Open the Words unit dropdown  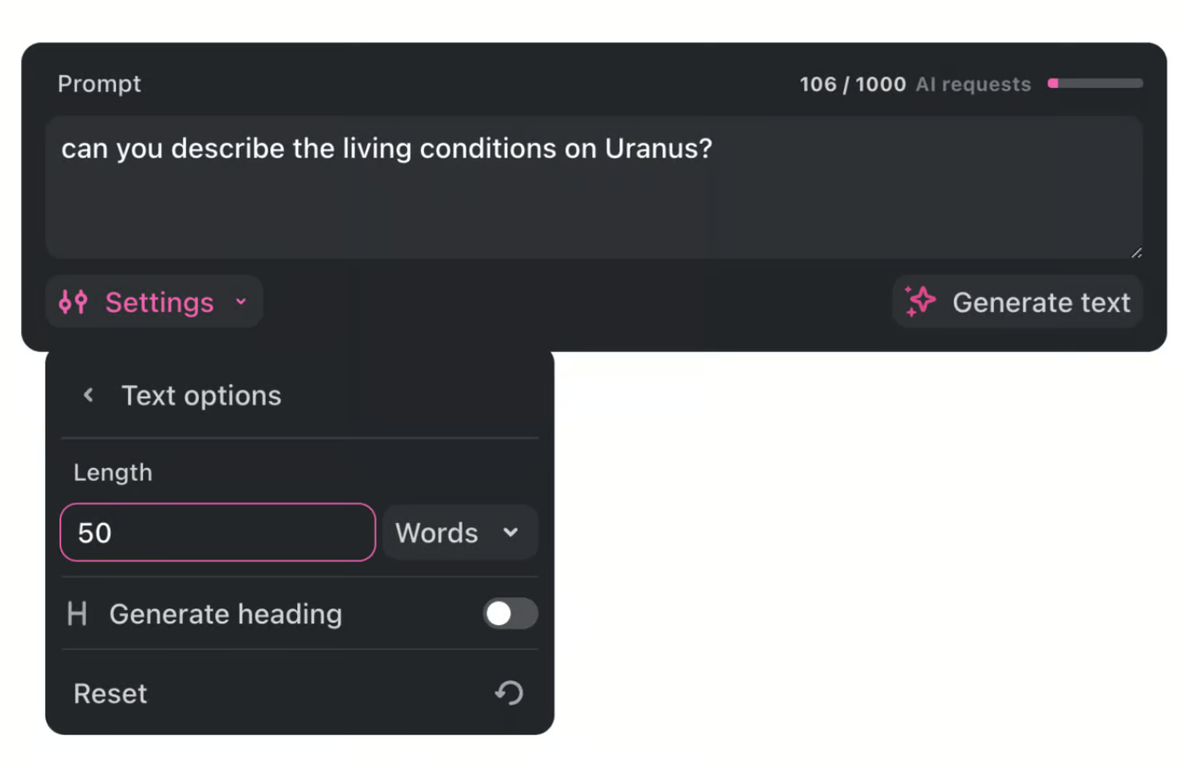(460, 533)
